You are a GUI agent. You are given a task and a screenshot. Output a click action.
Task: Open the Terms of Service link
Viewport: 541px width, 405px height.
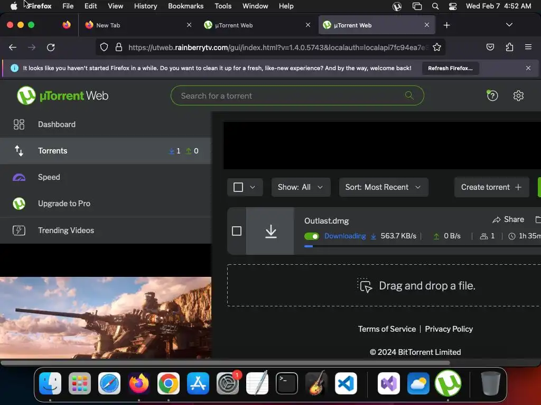[x=387, y=329]
